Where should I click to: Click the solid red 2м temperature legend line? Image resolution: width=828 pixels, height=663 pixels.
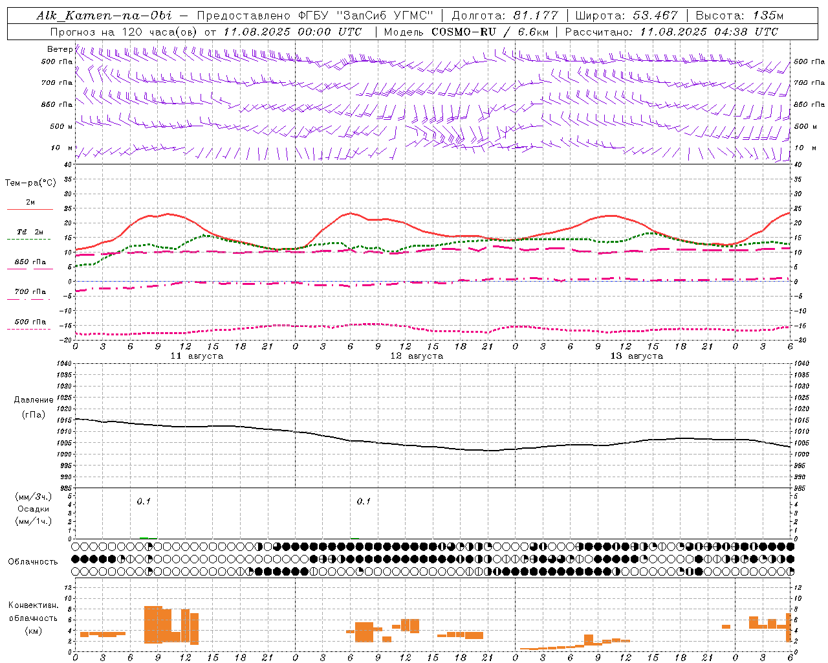coord(30,210)
